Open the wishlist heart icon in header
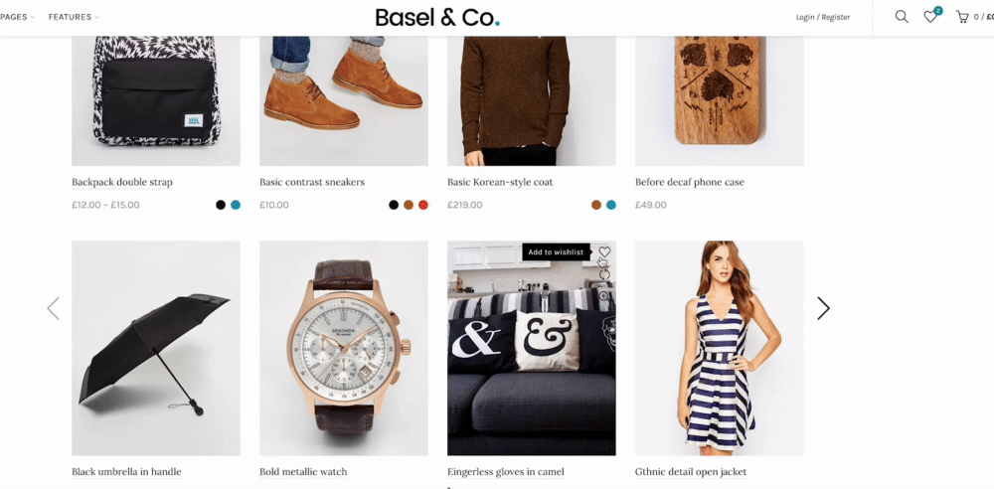 [930, 17]
